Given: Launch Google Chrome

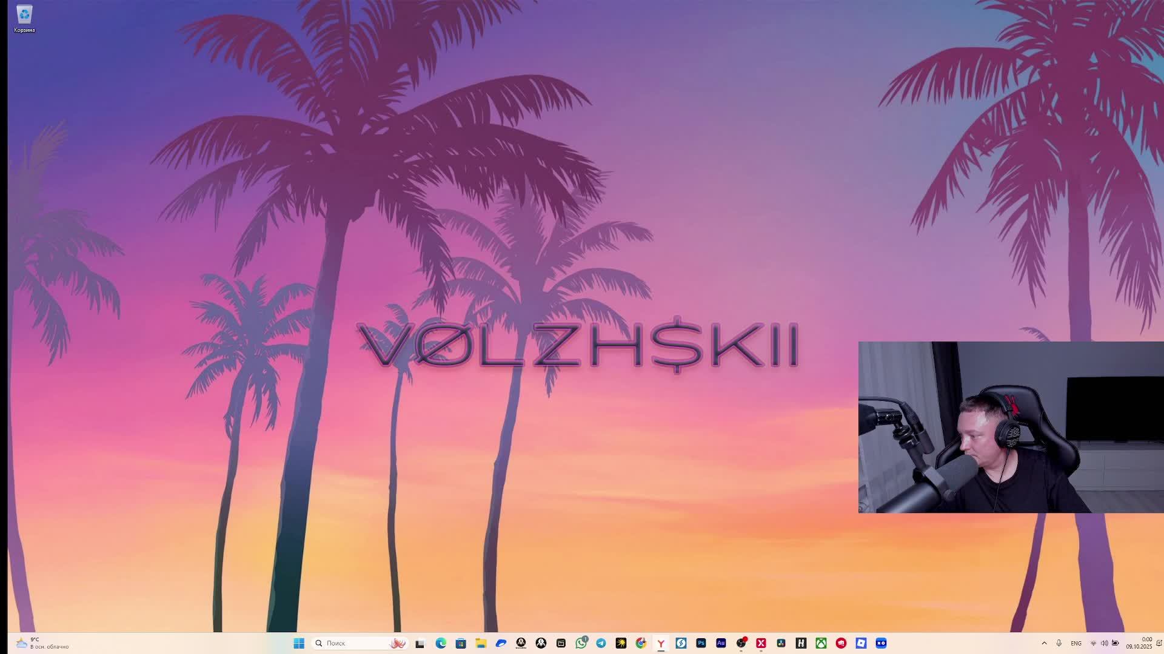Looking at the screenshot, I should pyautogui.click(x=640, y=643).
